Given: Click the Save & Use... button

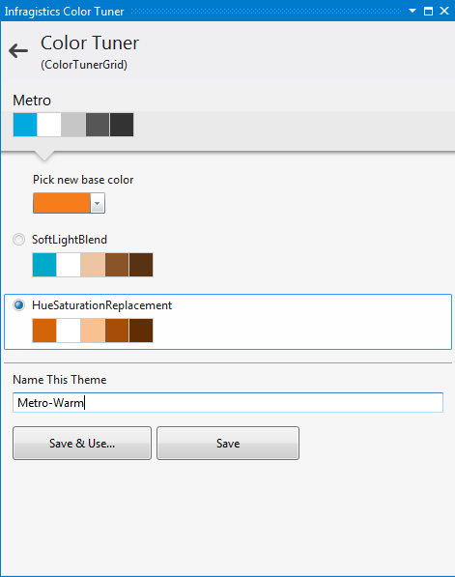Looking at the screenshot, I should (82, 443).
